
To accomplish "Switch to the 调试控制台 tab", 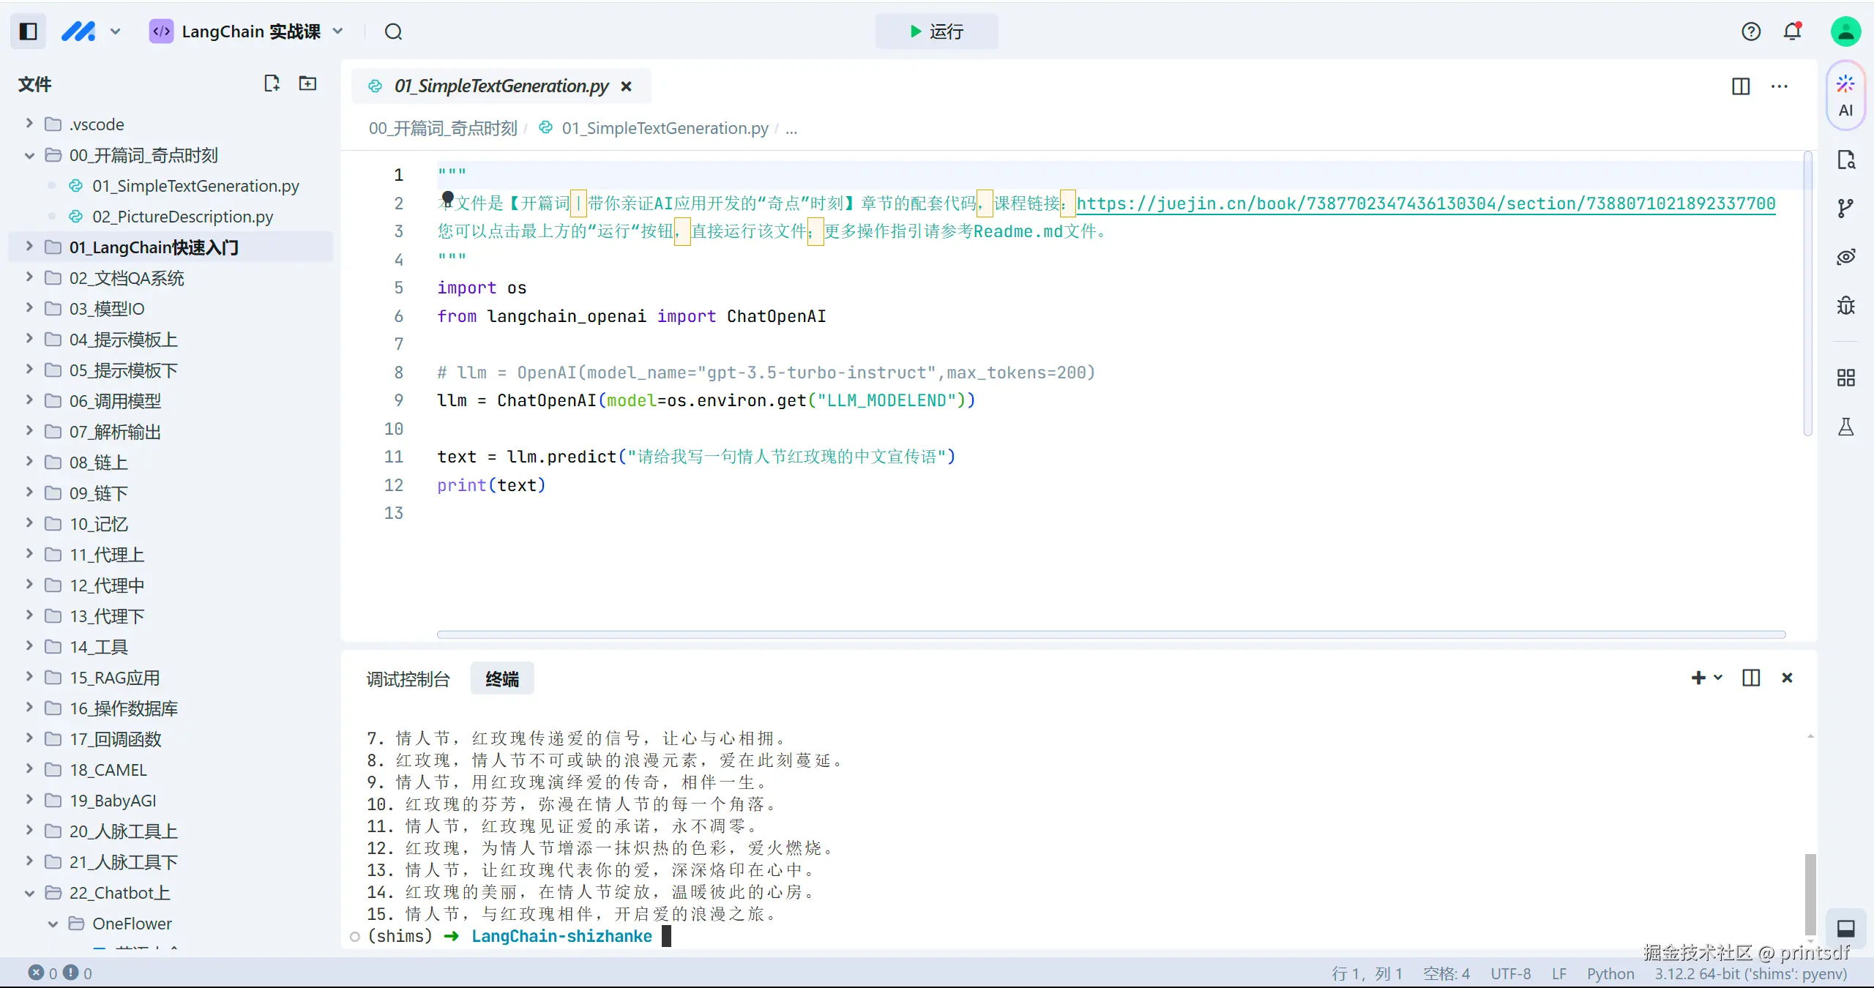I will (408, 678).
